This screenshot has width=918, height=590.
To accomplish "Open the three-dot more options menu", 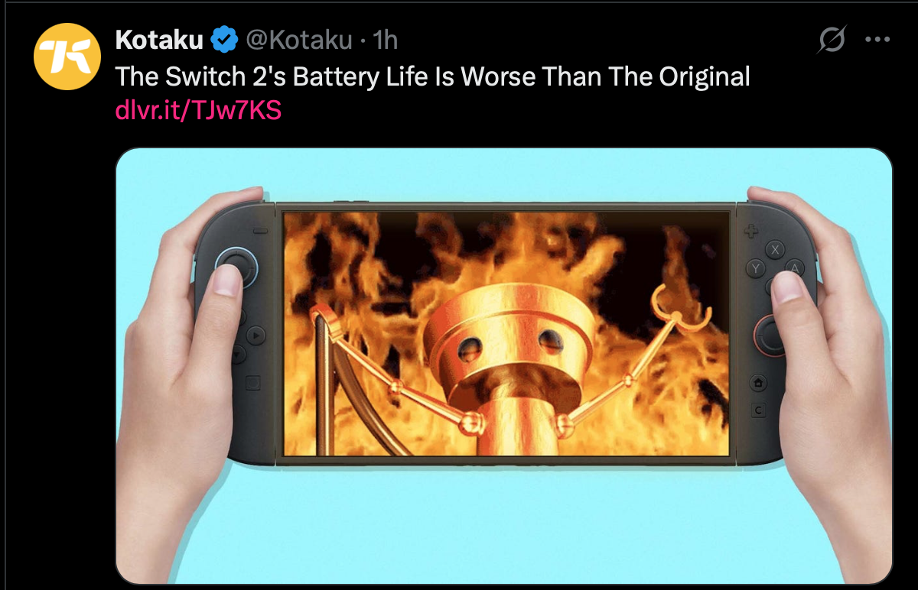I will click(877, 40).
